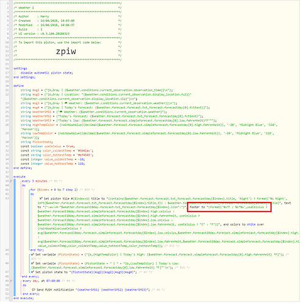
Task: Click the icon on line 46 Set variable
Action: coord(33,264)
